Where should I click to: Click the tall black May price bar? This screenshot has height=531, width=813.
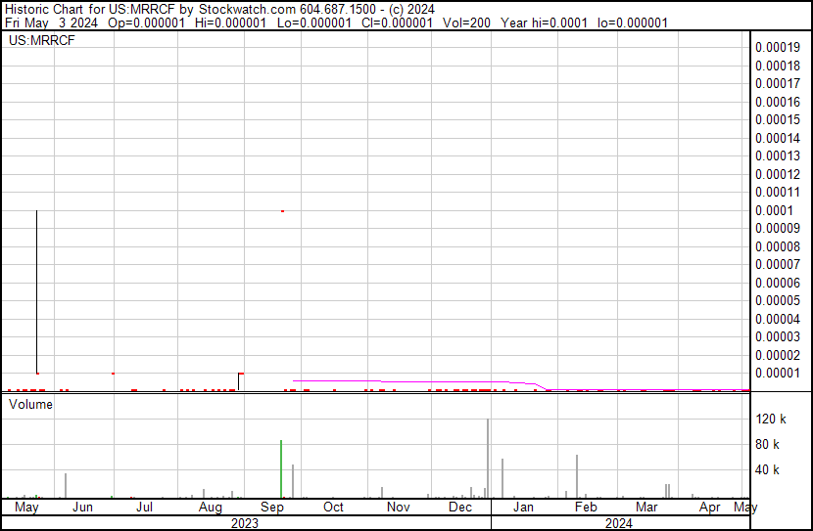(37, 291)
